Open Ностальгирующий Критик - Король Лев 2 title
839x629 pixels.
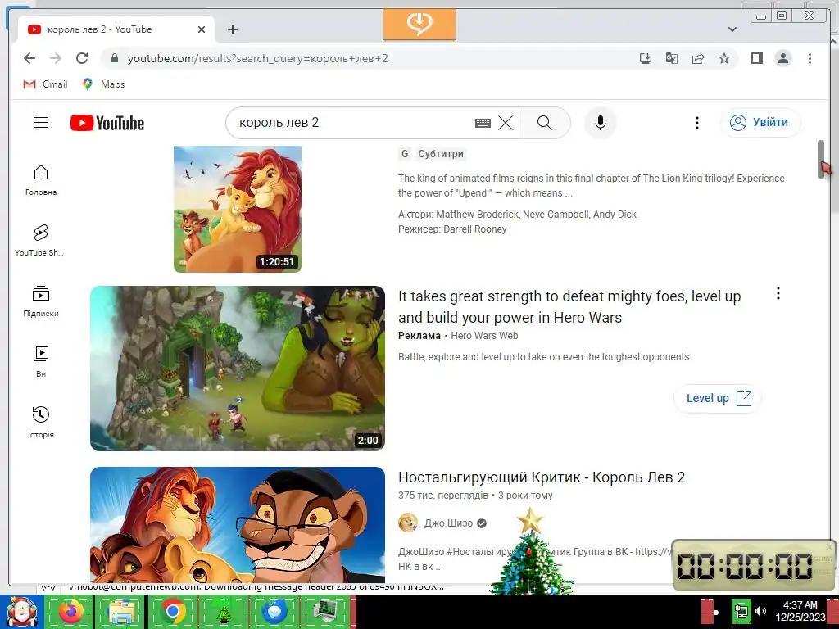[x=542, y=477]
